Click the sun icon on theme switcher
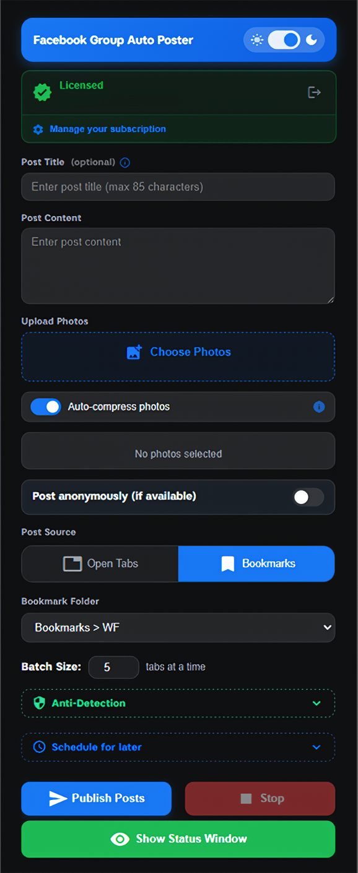Image resolution: width=358 pixels, height=873 pixels. pyautogui.click(x=257, y=40)
